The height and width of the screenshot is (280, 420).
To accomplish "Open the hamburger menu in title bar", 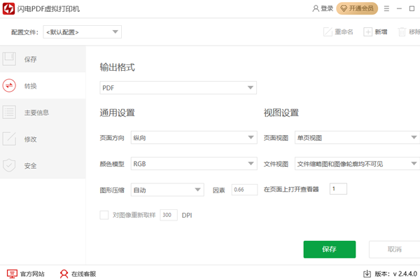I will click(387, 8).
